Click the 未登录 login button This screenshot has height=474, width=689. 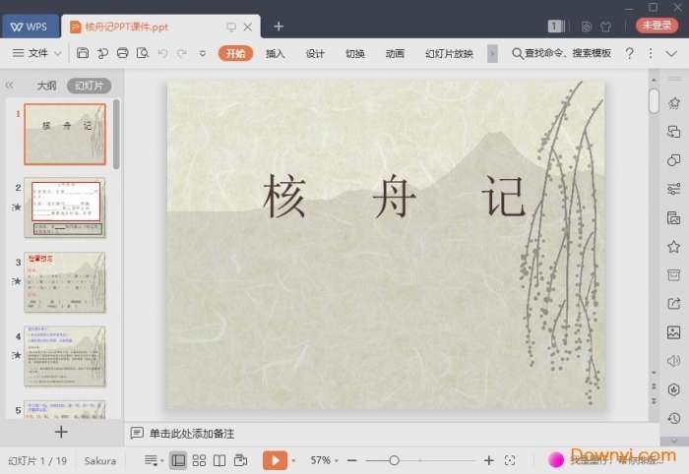pyautogui.click(x=657, y=26)
